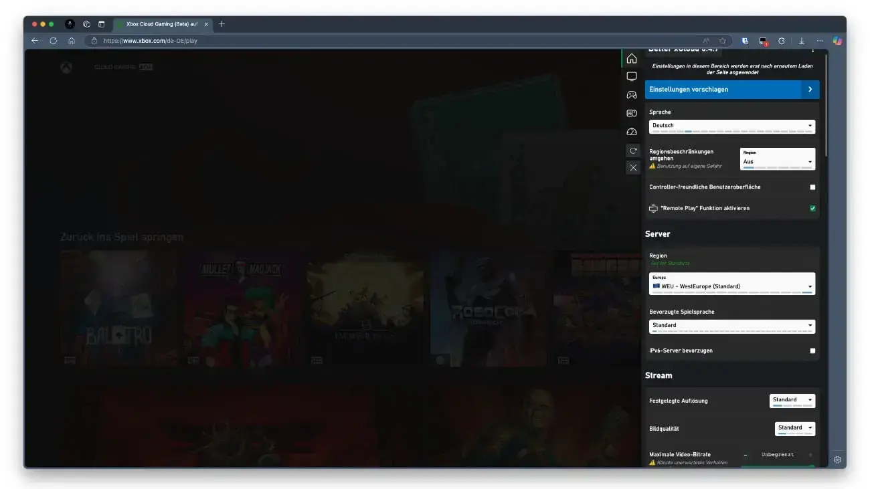Open browser settings and more menu
This screenshot has width=870, height=489.
[x=820, y=41]
